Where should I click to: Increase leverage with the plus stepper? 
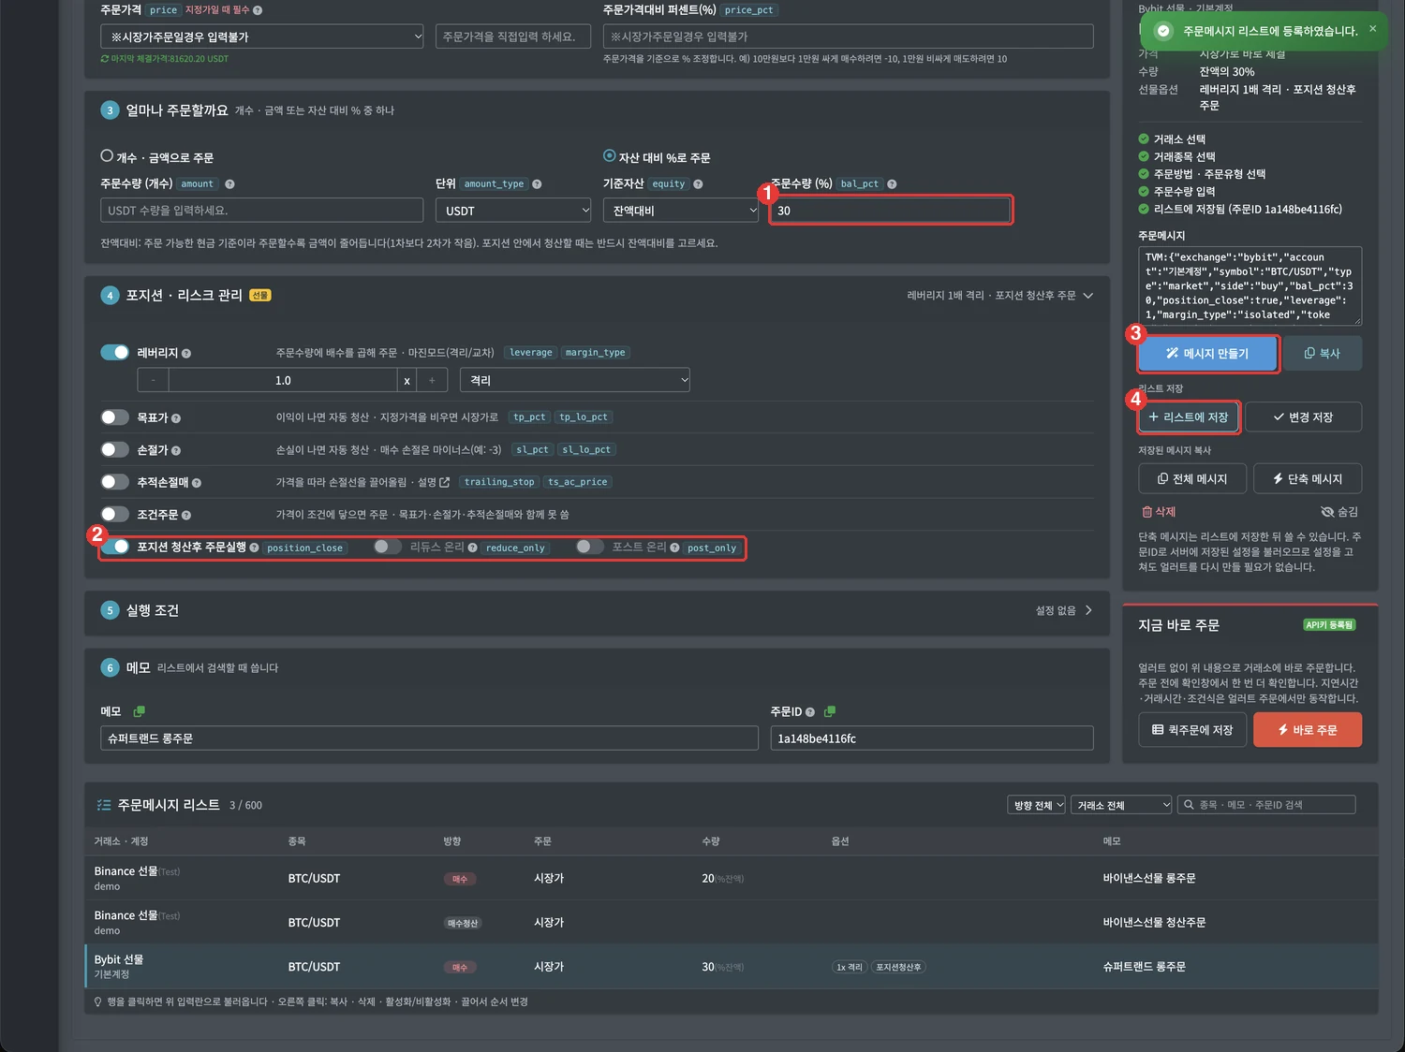point(432,380)
